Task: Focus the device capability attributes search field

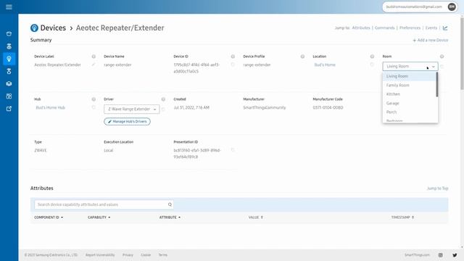Action: [x=104, y=204]
